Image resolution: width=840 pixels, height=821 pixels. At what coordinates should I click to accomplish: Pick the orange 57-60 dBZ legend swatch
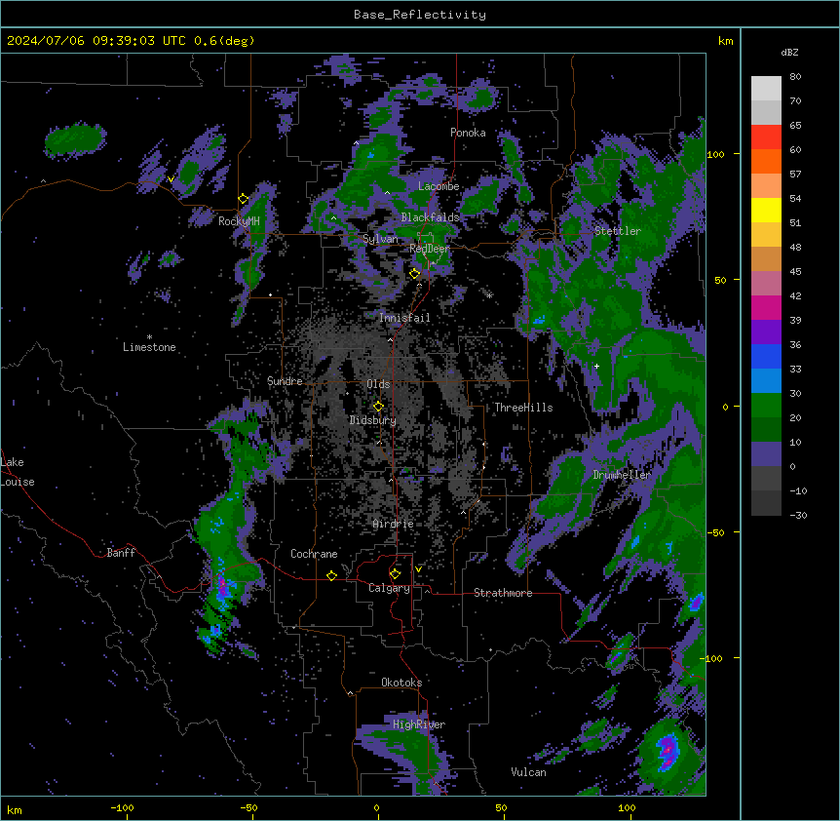tap(766, 161)
